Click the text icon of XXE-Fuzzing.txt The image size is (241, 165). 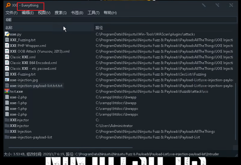(7, 74)
